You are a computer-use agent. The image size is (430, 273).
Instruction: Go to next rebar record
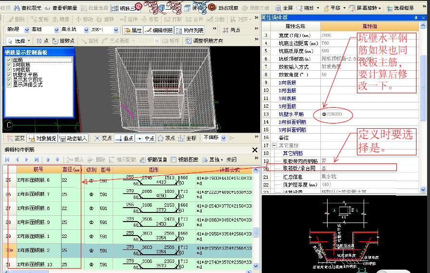click(26, 160)
